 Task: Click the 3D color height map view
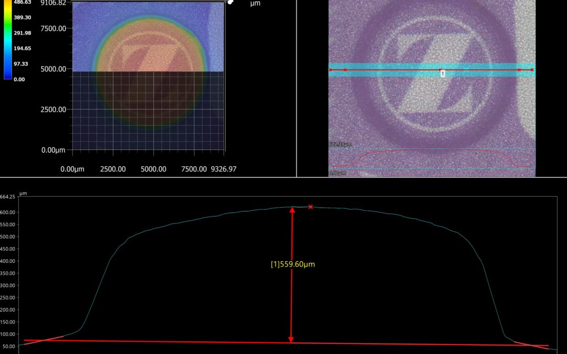[x=148, y=76]
